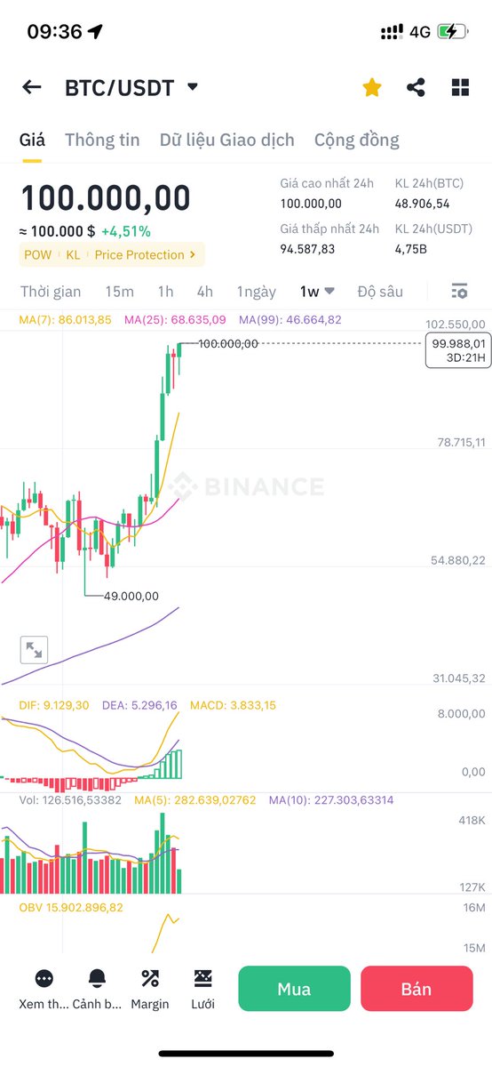Tap the 100.000,00 high marker on chart
The width and height of the screenshot is (492, 1067).
click(x=228, y=343)
